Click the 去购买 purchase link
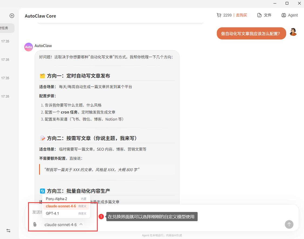 pos(241,15)
